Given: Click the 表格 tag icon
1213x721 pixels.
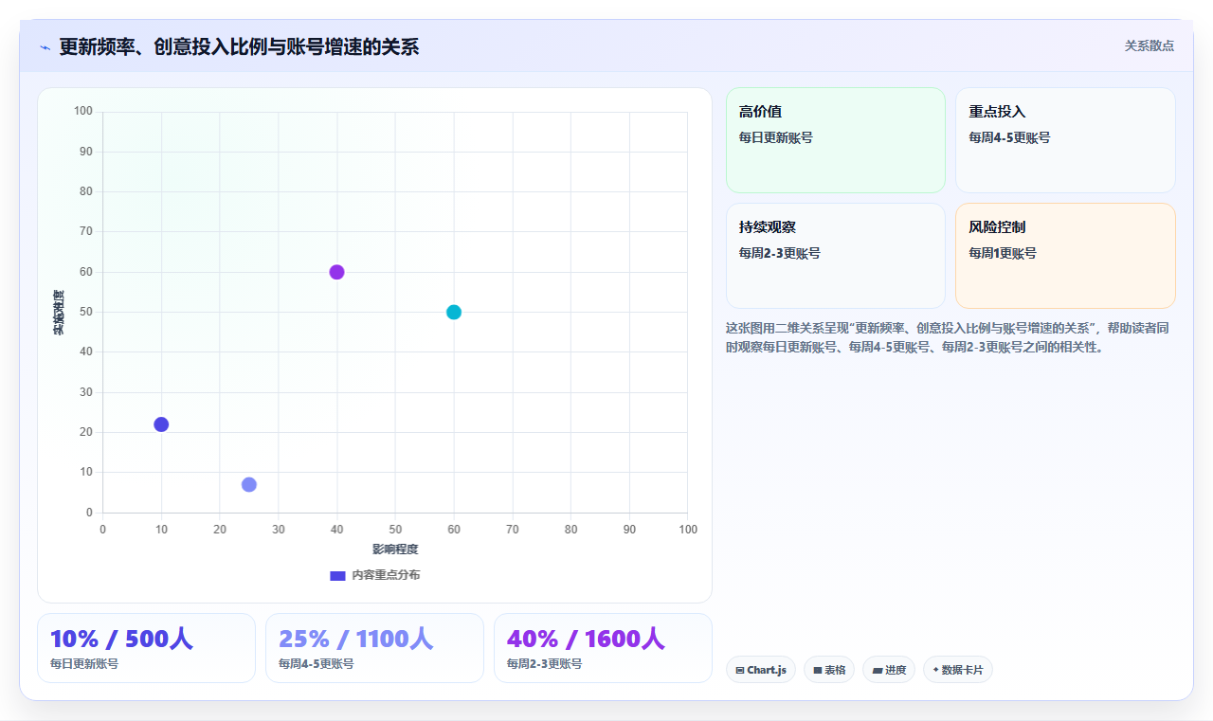Looking at the screenshot, I should click(818, 670).
